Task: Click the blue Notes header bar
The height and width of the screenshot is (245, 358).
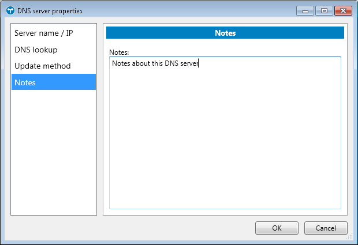Action: click(225, 33)
